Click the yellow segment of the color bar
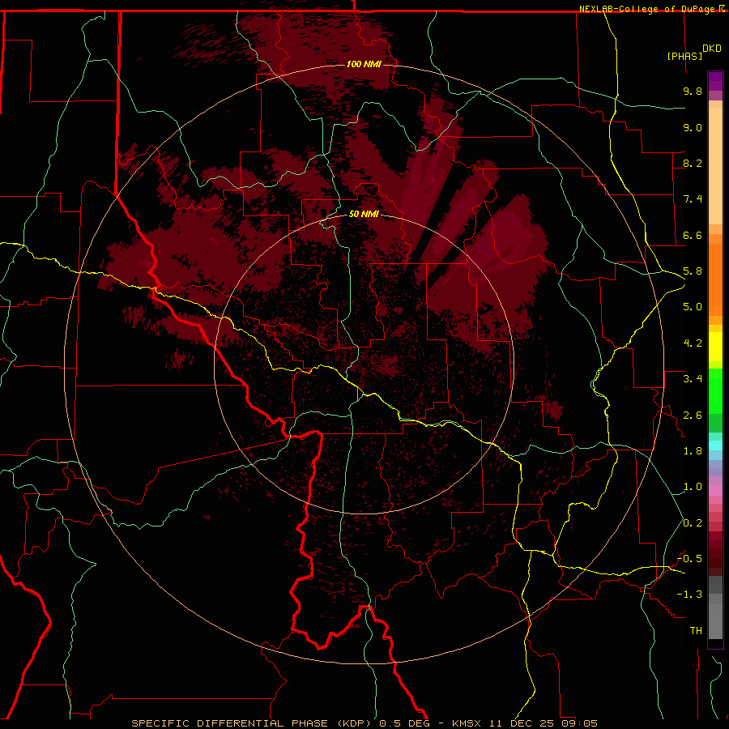 click(715, 347)
